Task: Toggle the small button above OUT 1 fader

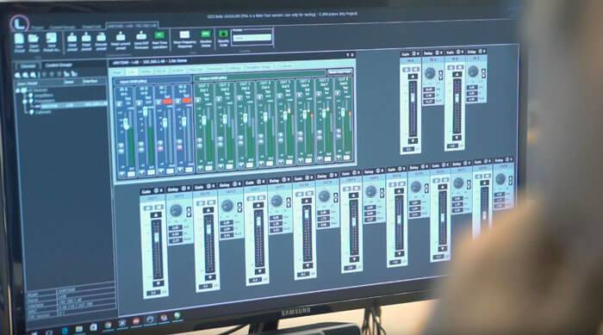Action: pos(197,101)
